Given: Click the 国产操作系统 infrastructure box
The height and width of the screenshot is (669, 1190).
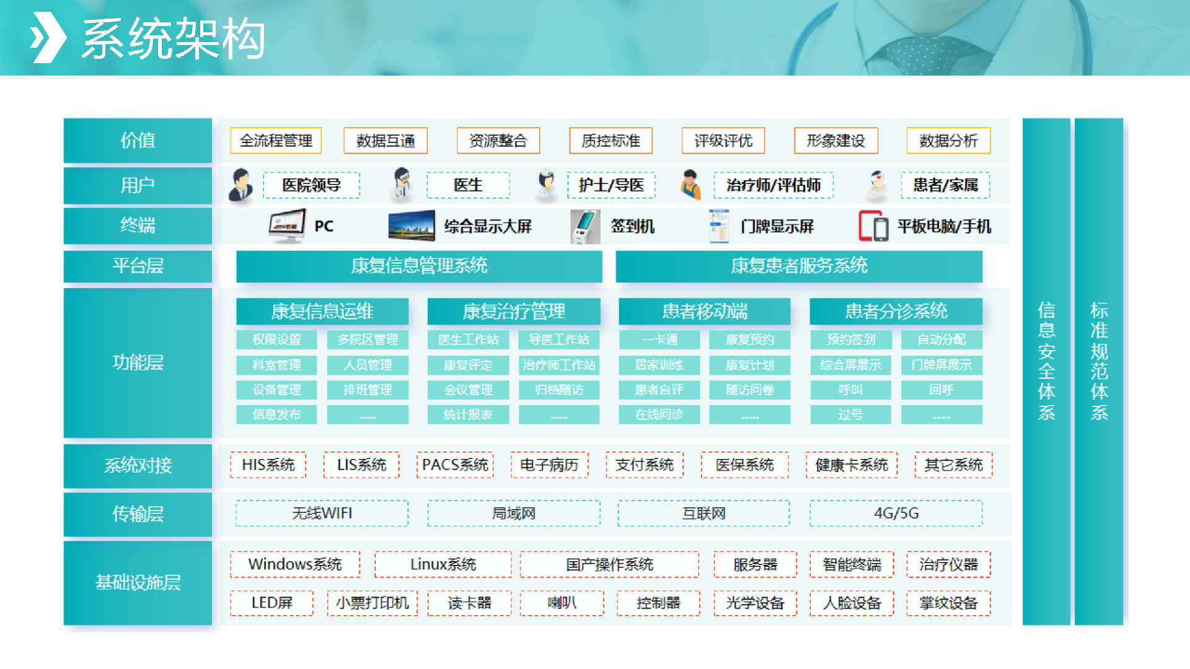Looking at the screenshot, I should tap(609, 564).
